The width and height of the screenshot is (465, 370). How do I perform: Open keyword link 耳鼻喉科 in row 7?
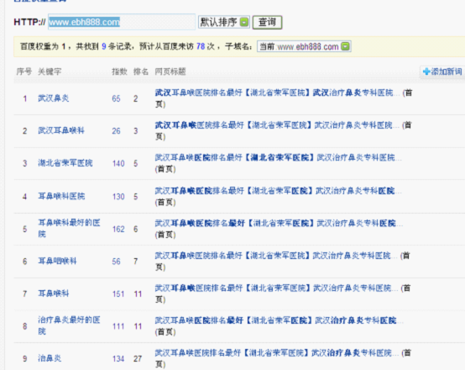point(54,293)
